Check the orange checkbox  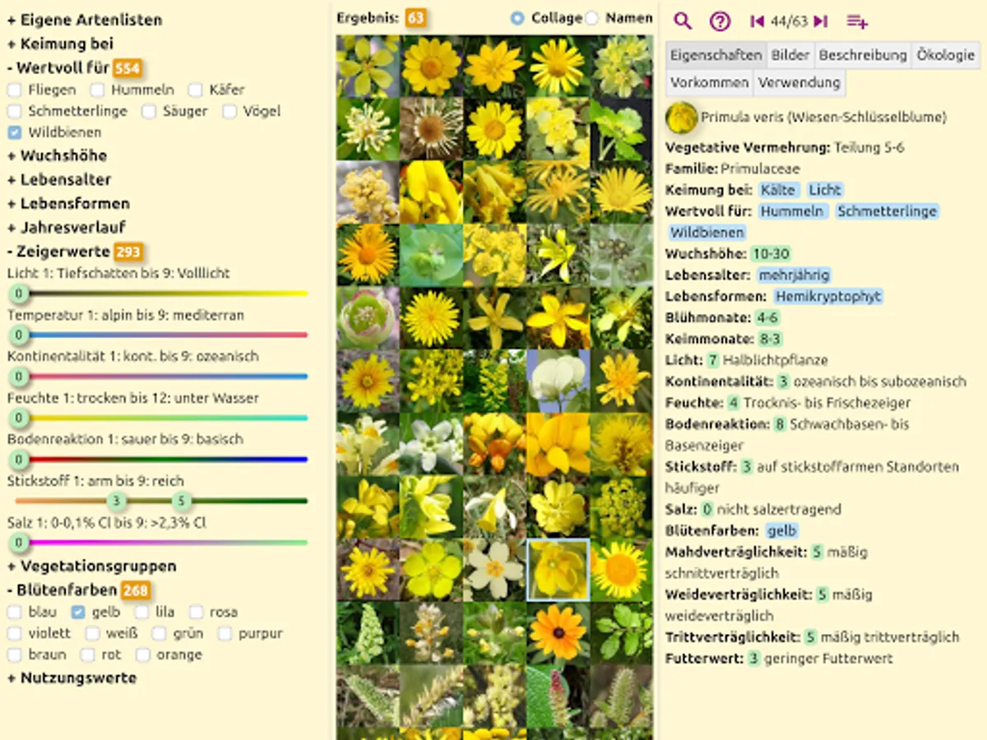(143, 654)
